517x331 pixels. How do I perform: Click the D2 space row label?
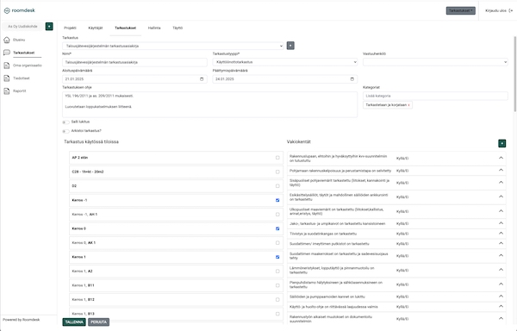tap(74, 186)
